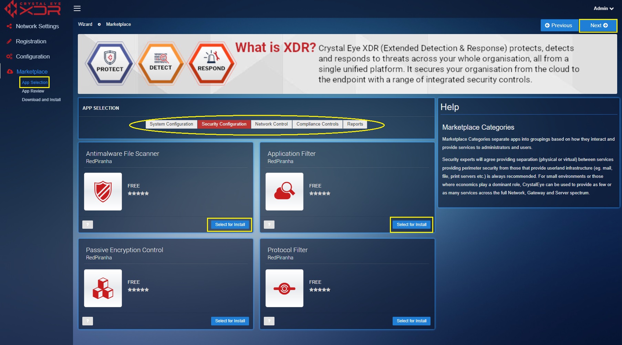622x345 pixels.
Task: Click the Registration pencil icon
Action: 9,41
